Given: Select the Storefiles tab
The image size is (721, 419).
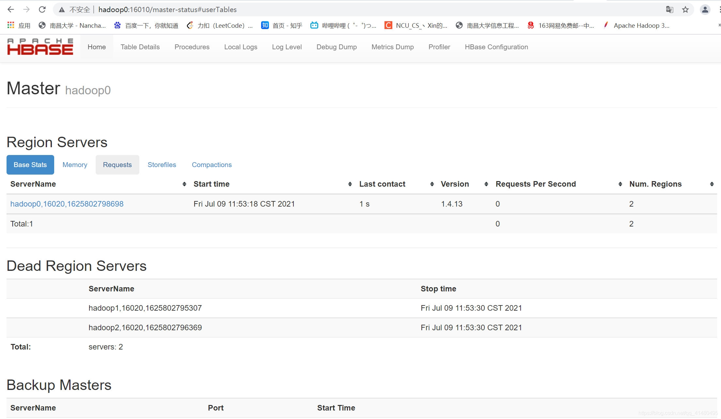Looking at the screenshot, I should 162,165.
